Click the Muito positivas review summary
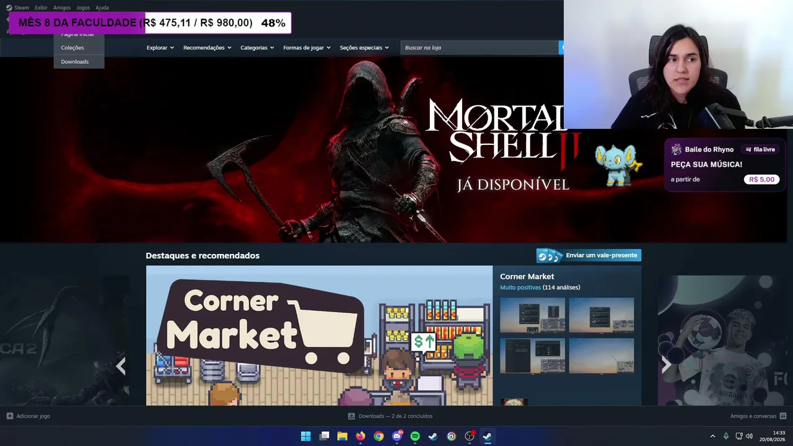 click(x=520, y=287)
